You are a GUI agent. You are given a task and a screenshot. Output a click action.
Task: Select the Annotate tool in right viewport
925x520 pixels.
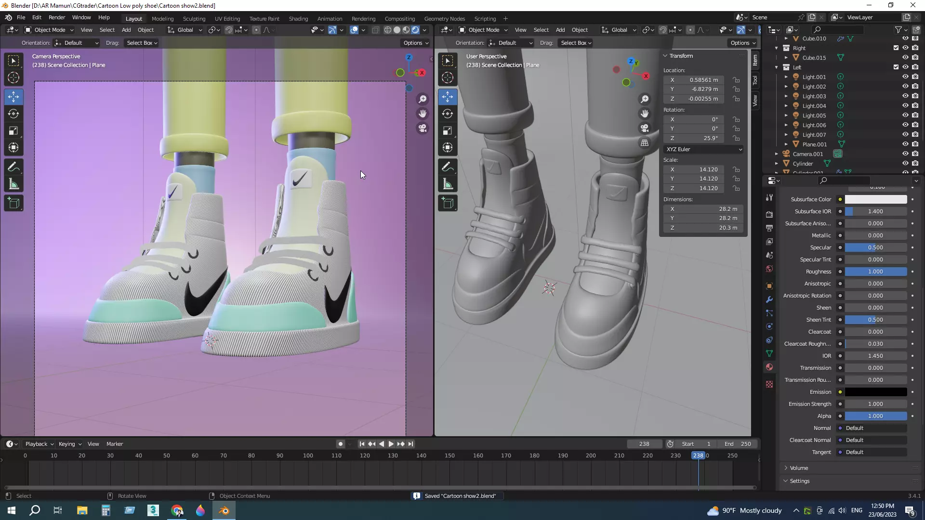tap(448, 167)
